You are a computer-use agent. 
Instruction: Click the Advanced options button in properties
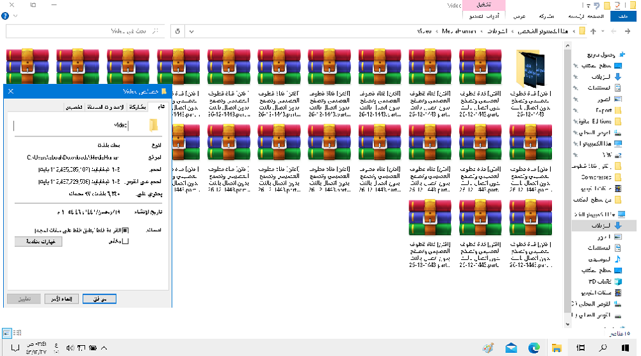(39, 241)
